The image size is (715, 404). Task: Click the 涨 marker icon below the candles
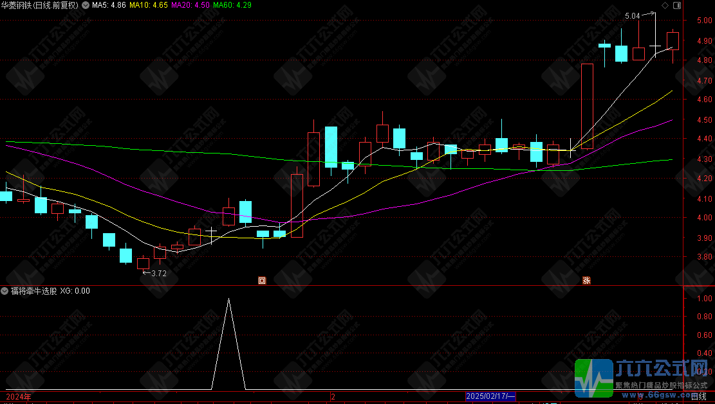[x=586, y=280]
